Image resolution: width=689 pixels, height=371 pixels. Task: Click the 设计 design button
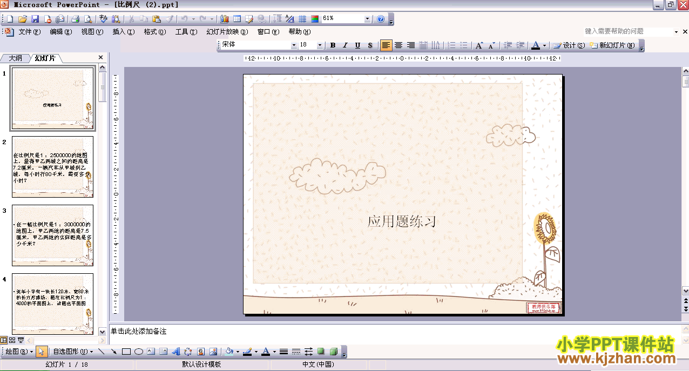[x=569, y=45]
